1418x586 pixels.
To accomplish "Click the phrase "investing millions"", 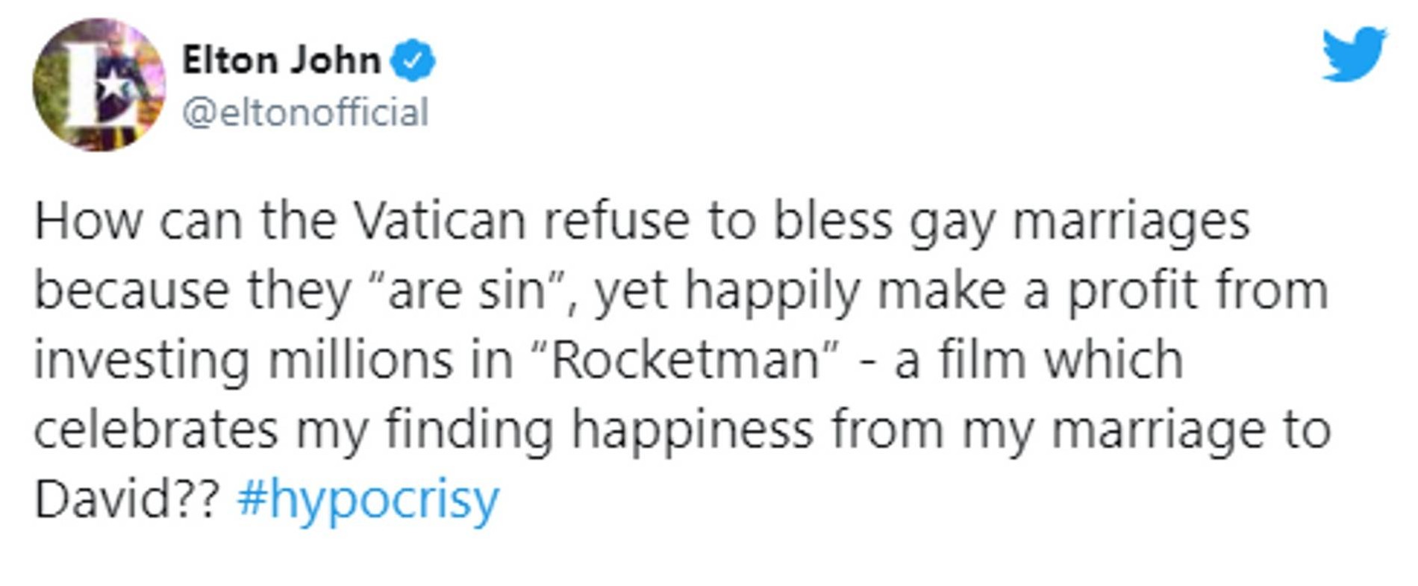I will coord(243,360).
